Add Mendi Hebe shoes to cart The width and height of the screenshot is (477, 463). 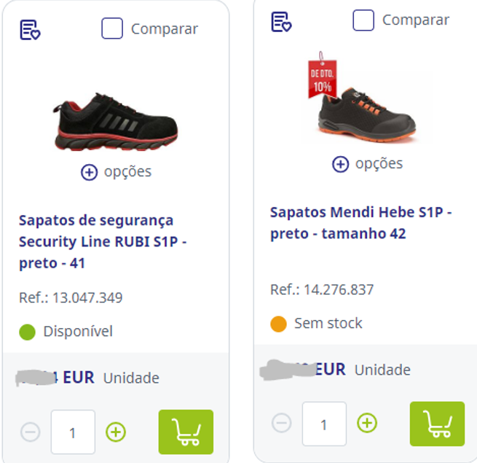click(x=437, y=424)
